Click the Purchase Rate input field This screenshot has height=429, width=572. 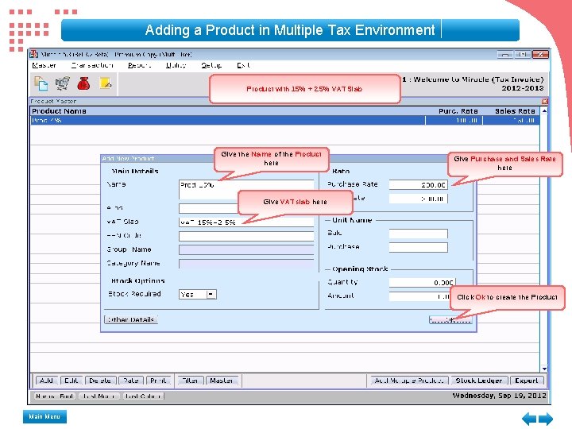(418, 184)
